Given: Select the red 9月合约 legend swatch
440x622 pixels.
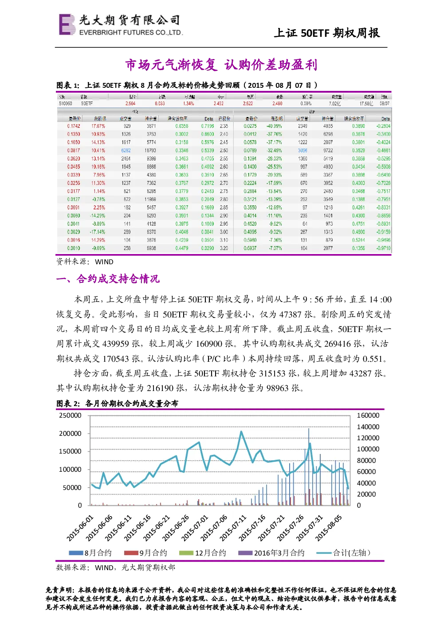Looking at the screenshot, I should 131,553.
